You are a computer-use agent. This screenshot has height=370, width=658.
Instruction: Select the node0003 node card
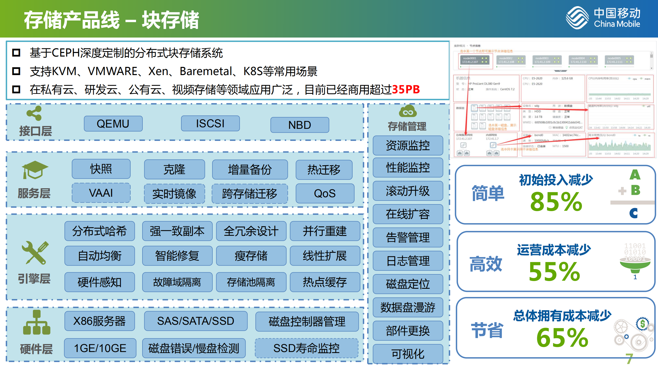pos(547,60)
